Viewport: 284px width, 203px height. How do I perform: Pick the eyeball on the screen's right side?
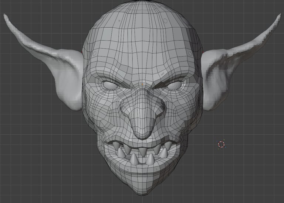click(x=175, y=86)
